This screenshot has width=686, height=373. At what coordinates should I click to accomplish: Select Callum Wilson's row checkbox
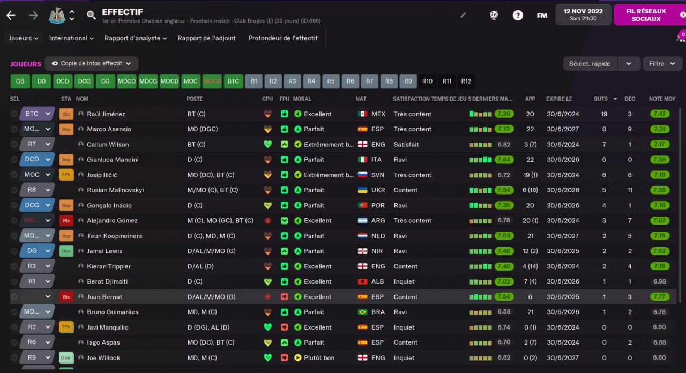14,144
